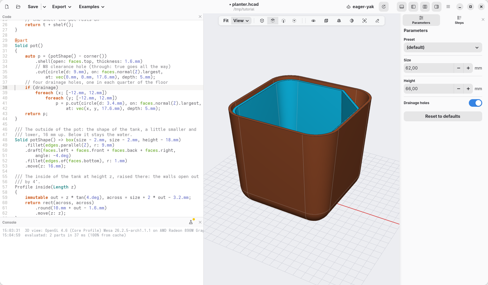Click the pencil edit icon in viewport toolbar
This screenshot has height=285, width=488.
pyautogui.click(x=377, y=21)
